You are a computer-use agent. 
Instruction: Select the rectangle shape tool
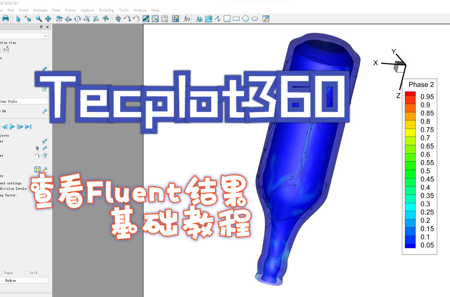click(236, 19)
